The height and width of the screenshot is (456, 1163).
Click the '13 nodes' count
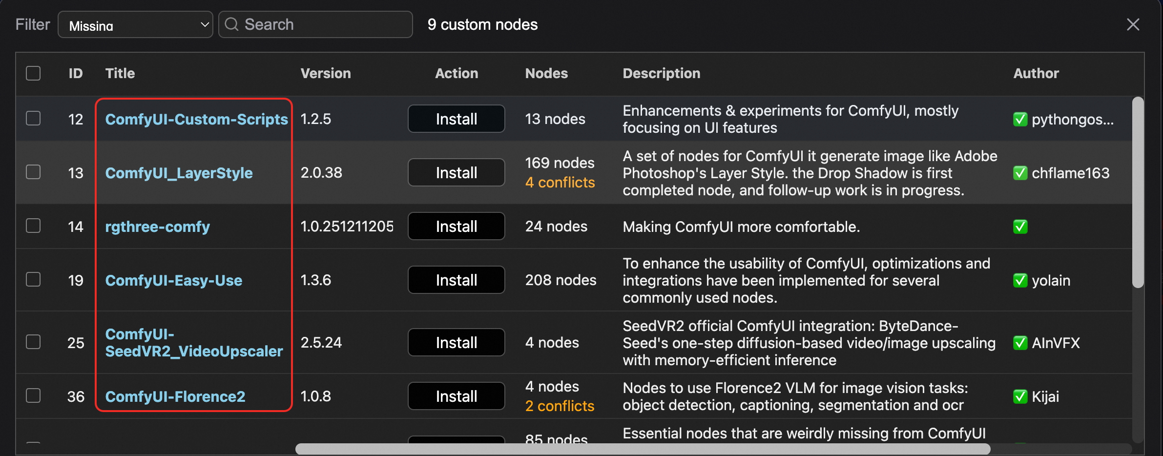(x=555, y=119)
